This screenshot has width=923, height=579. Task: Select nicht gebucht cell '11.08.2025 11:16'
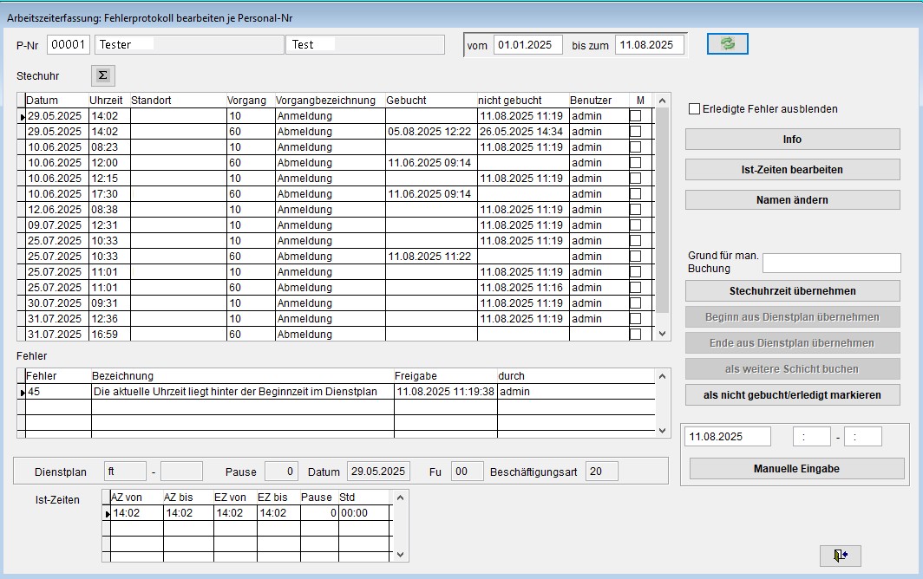523,287
